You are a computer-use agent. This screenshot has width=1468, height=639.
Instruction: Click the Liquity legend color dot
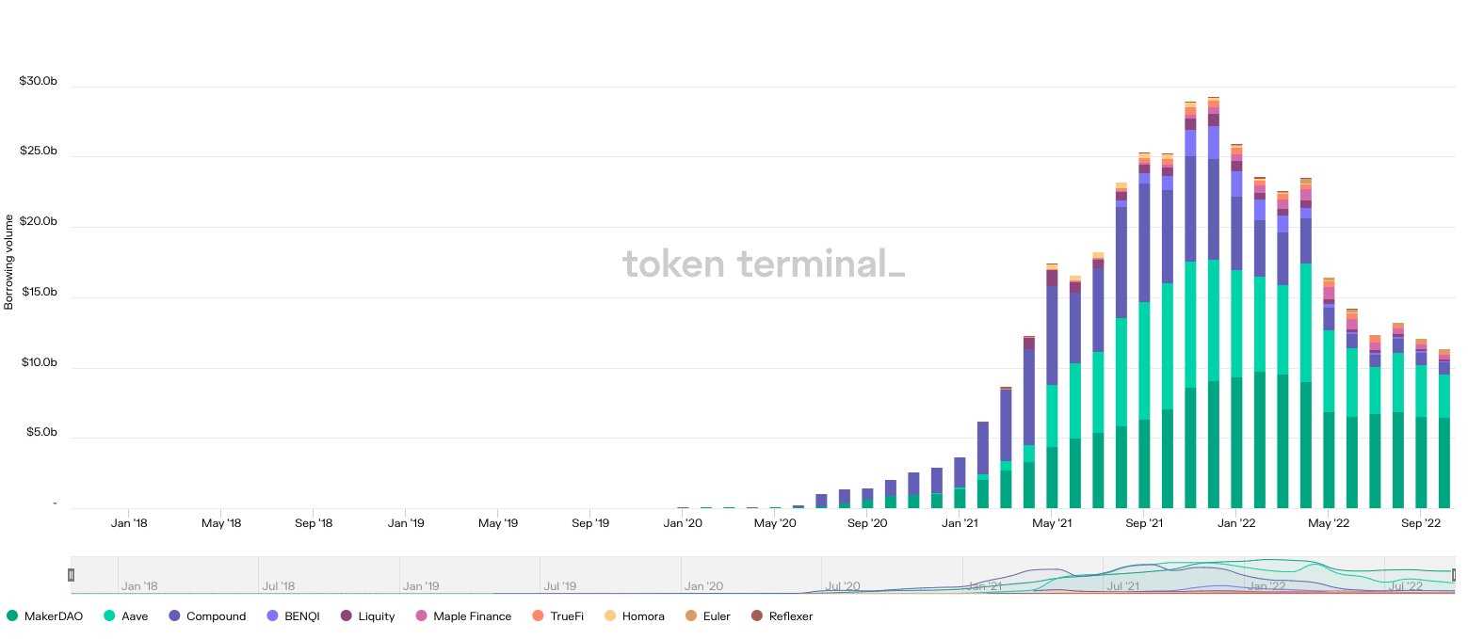[x=346, y=616]
